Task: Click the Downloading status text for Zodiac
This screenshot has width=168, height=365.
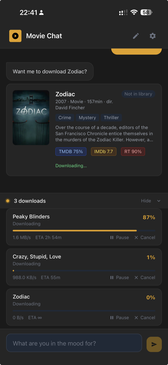Action: pos(71,166)
